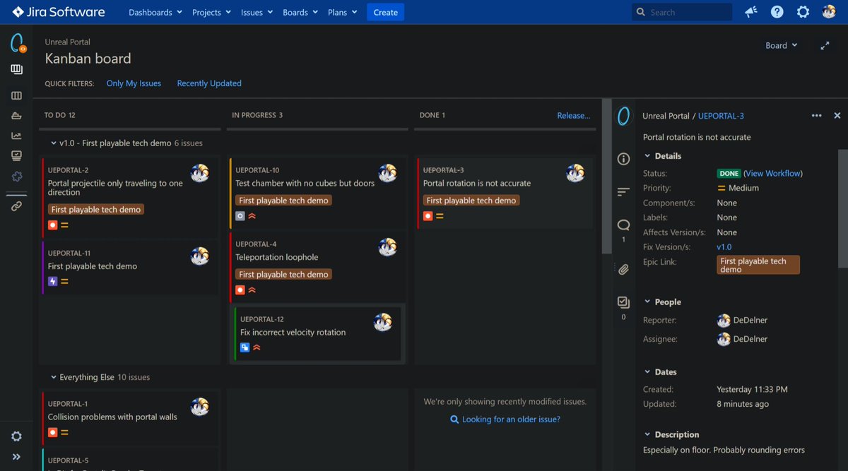Open the Unreal Portal project avatar in sidebar
The height and width of the screenshot is (471, 848).
coord(18,44)
